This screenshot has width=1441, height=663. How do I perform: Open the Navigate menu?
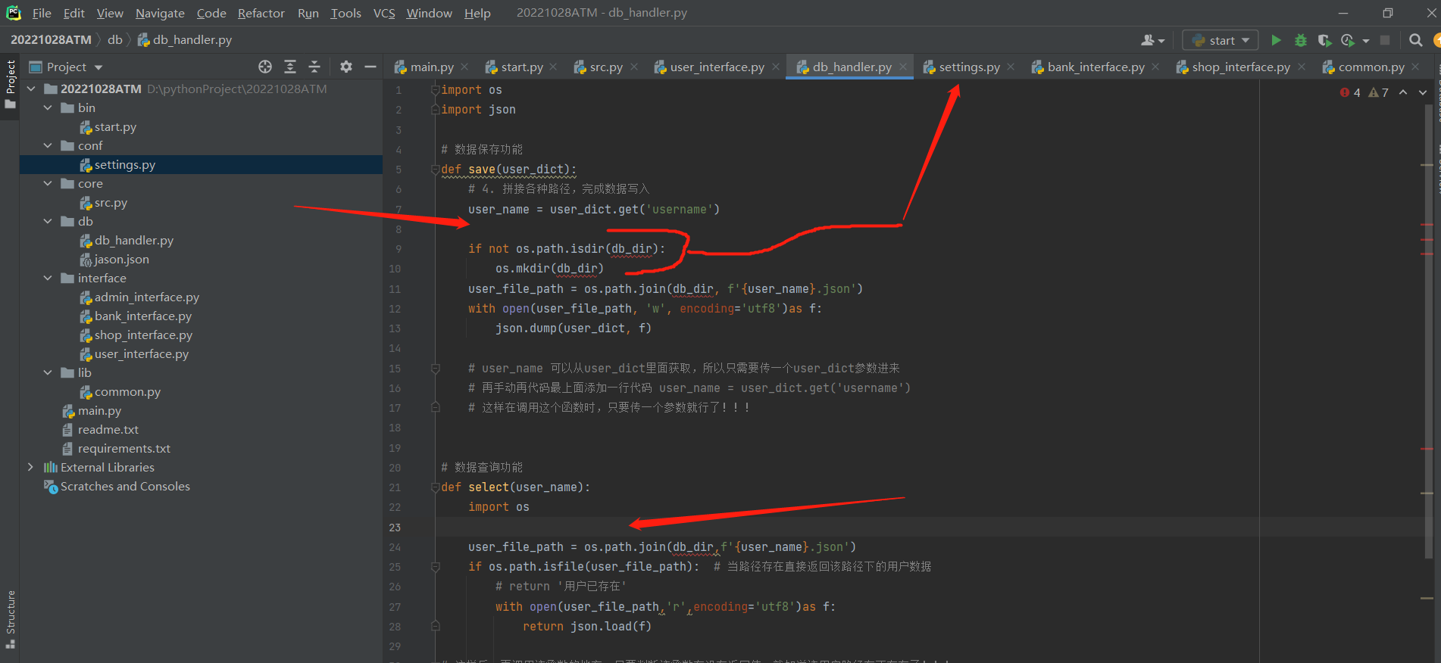160,13
